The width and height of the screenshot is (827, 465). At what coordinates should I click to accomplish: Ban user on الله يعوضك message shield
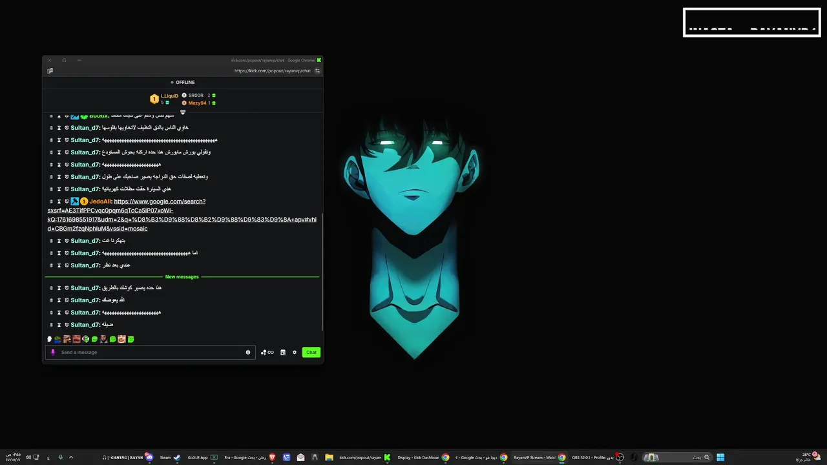point(67,300)
